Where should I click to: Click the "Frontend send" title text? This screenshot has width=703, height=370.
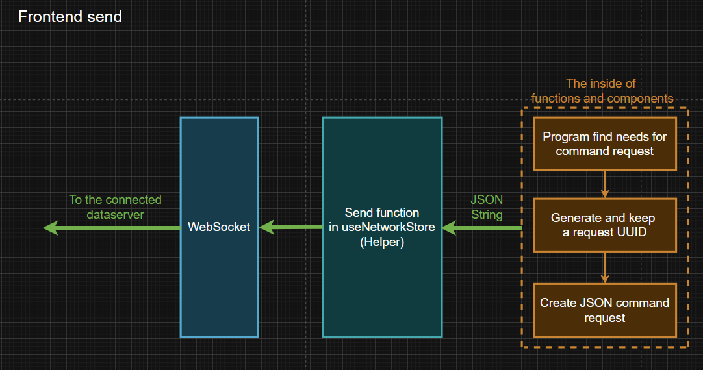point(70,17)
